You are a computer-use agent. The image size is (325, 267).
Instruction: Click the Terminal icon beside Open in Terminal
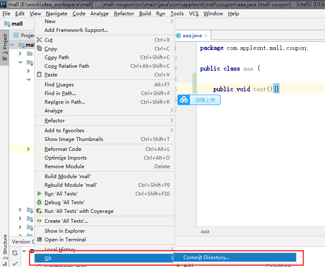pyautogui.click(x=39, y=239)
